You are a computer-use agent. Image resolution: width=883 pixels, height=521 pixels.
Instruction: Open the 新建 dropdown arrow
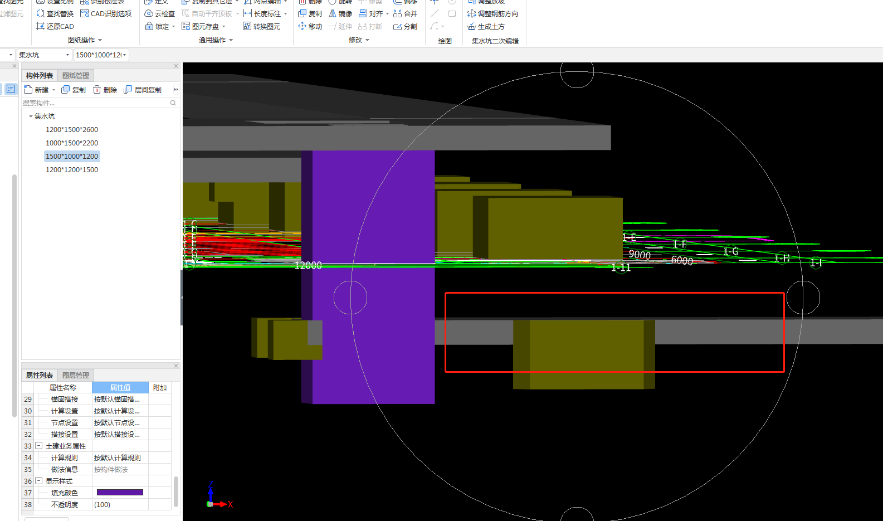click(x=53, y=90)
